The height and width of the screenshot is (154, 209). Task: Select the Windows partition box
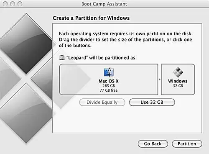178,80
